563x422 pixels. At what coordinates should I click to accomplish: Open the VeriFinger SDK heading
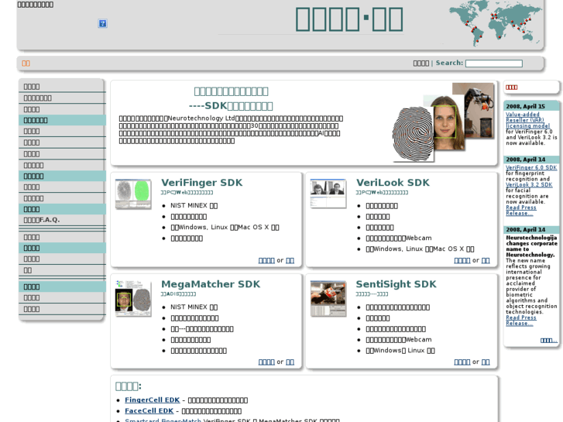pos(202,183)
